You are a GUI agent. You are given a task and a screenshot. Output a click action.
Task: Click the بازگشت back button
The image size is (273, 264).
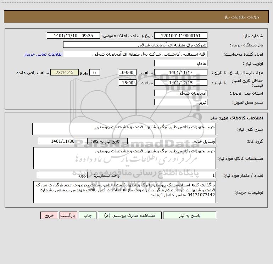click(x=68, y=215)
